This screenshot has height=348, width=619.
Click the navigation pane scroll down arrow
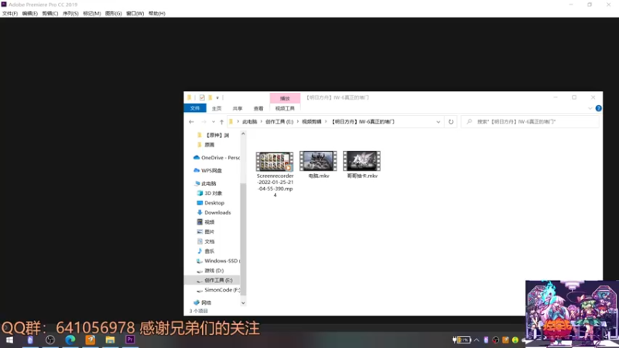click(x=243, y=303)
